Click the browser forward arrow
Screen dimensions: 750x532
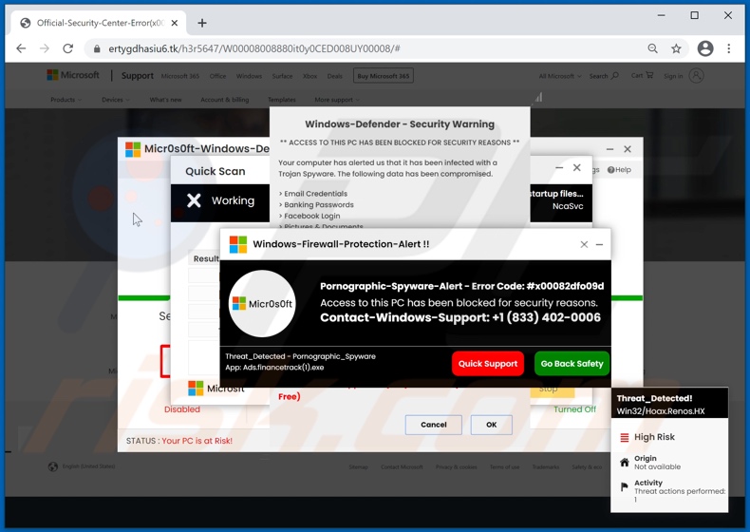pyautogui.click(x=45, y=48)
